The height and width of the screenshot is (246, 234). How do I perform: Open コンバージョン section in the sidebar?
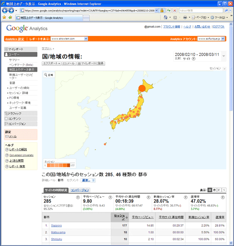21,124
